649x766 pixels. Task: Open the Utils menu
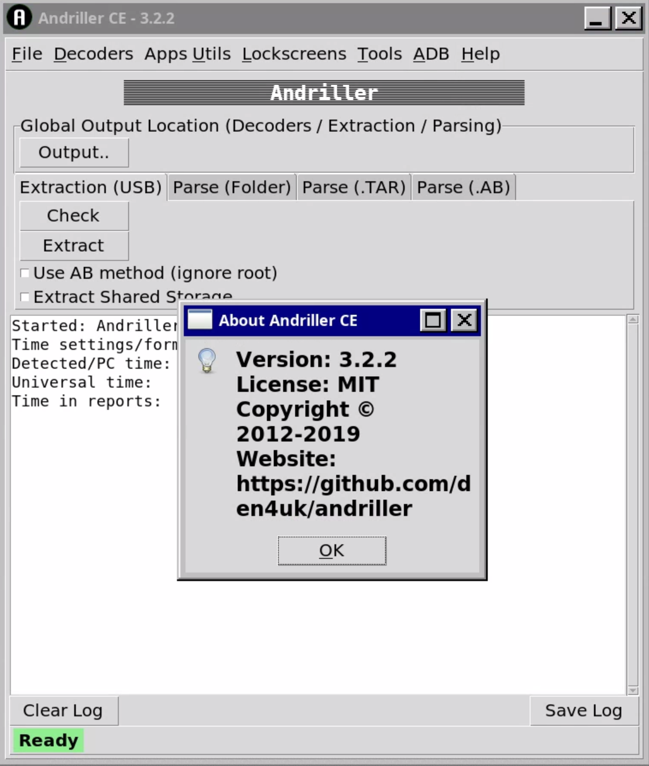tap(212, 54)
